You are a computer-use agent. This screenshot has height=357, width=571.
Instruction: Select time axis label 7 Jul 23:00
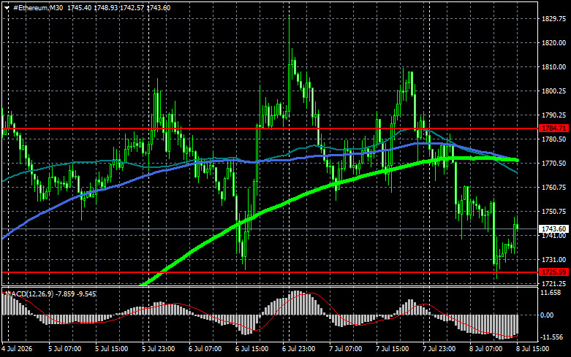pos(439,349)
